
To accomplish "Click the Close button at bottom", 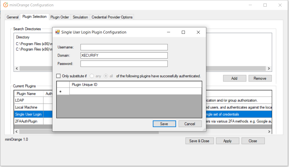I will pos(253,141).
